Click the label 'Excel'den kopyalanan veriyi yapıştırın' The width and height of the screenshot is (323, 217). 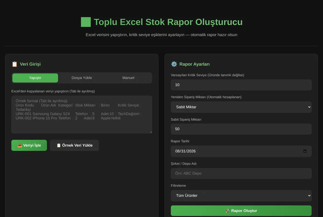point(53,91)
